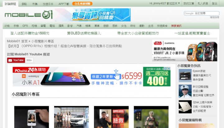
Task: Open the APP下載 tab
Action: coord(64,4)
